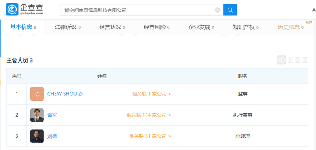316x150 pixels.
Task: Click the 姓名 column header
Action: [x=102, y=76]
